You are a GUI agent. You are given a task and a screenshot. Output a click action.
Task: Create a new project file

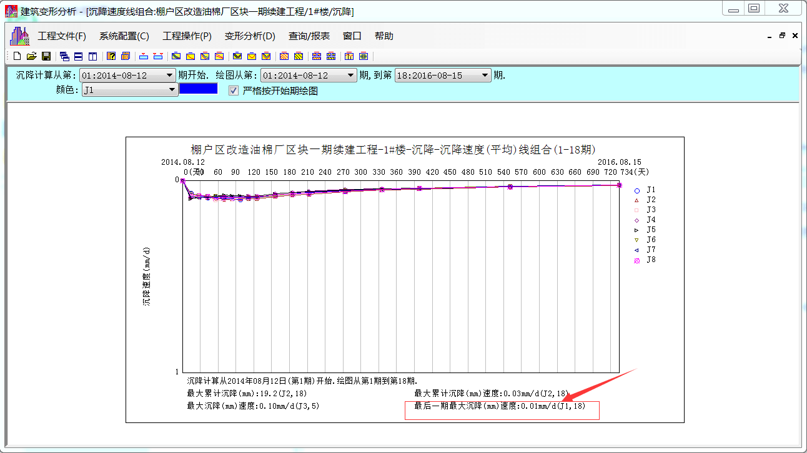point(17,56)
